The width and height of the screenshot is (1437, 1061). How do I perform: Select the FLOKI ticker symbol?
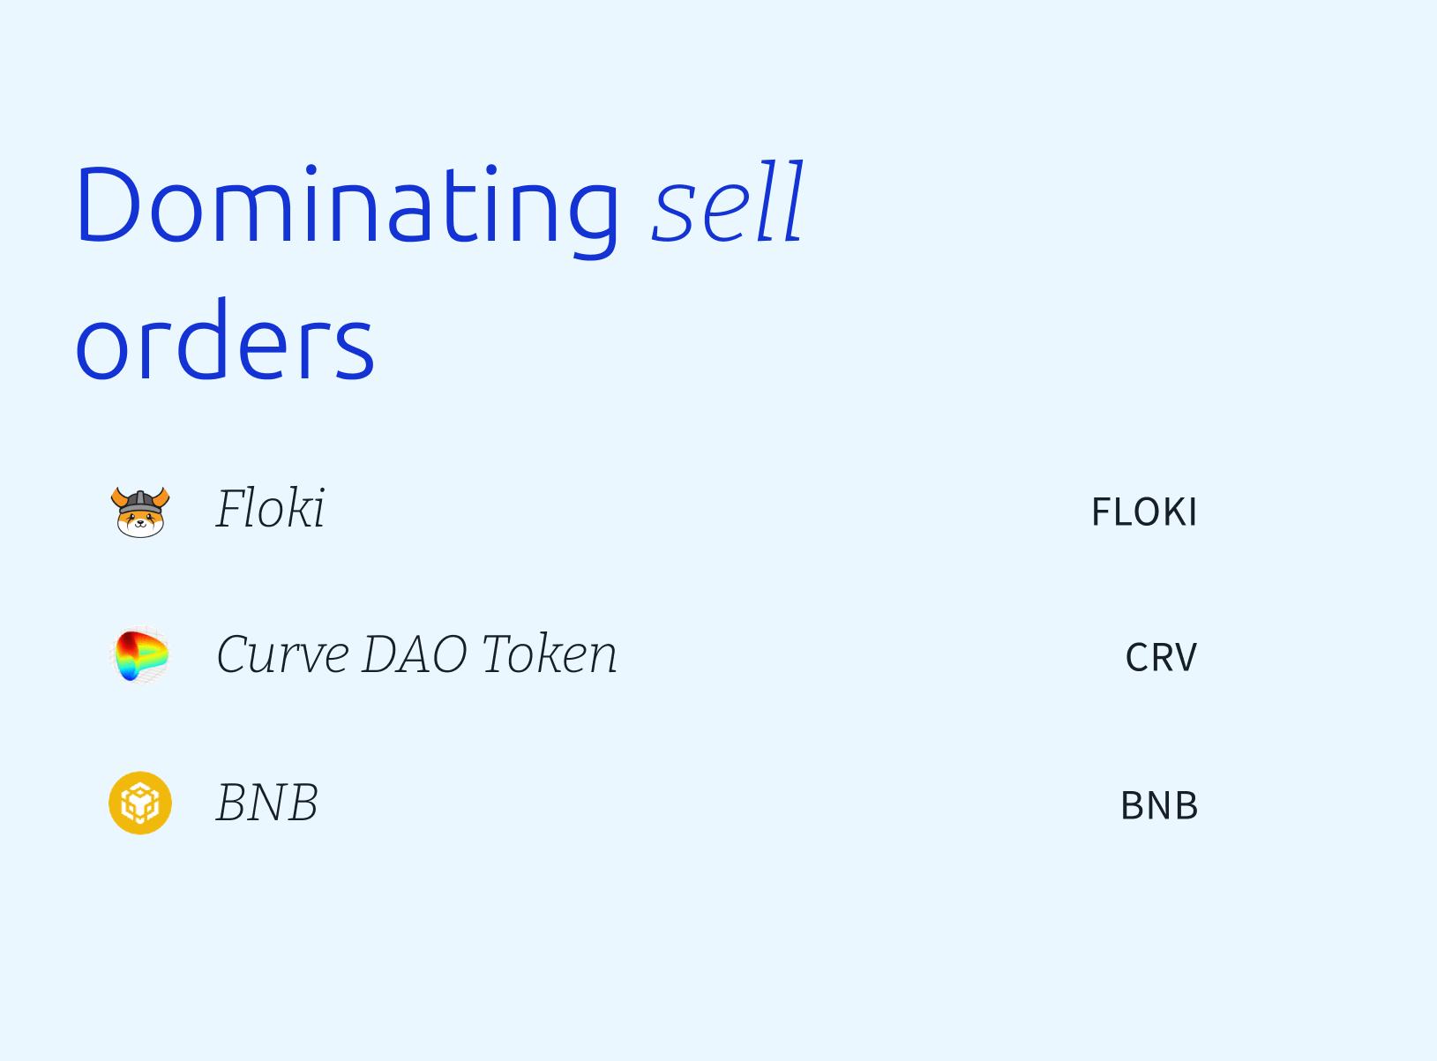point(1144,512)
